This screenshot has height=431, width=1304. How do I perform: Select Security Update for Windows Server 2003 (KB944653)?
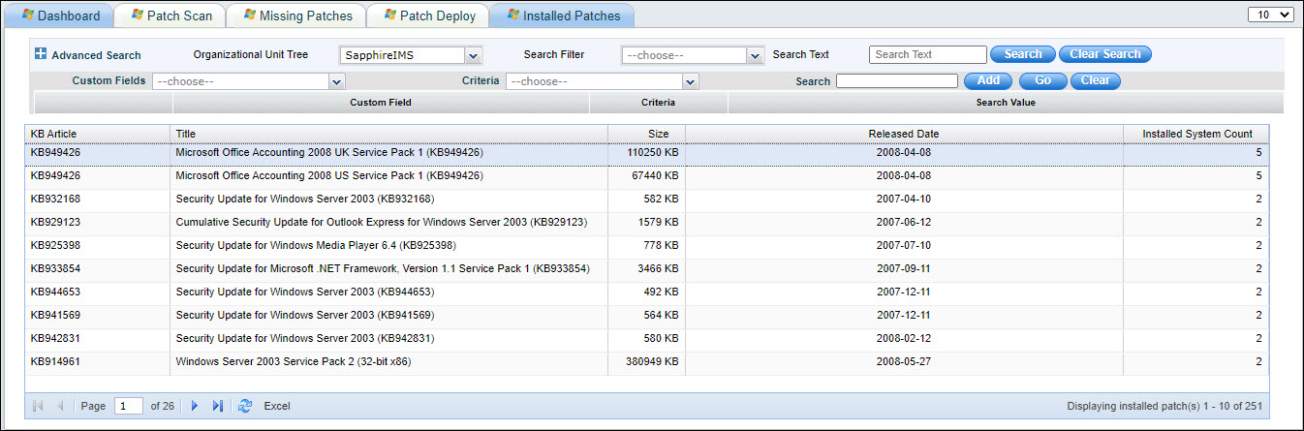pyautogui.click(x=647, y=292)
